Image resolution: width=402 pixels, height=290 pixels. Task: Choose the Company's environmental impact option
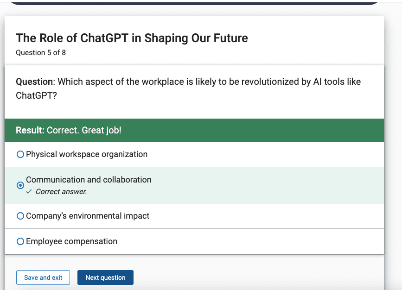[x=20, y=216]
